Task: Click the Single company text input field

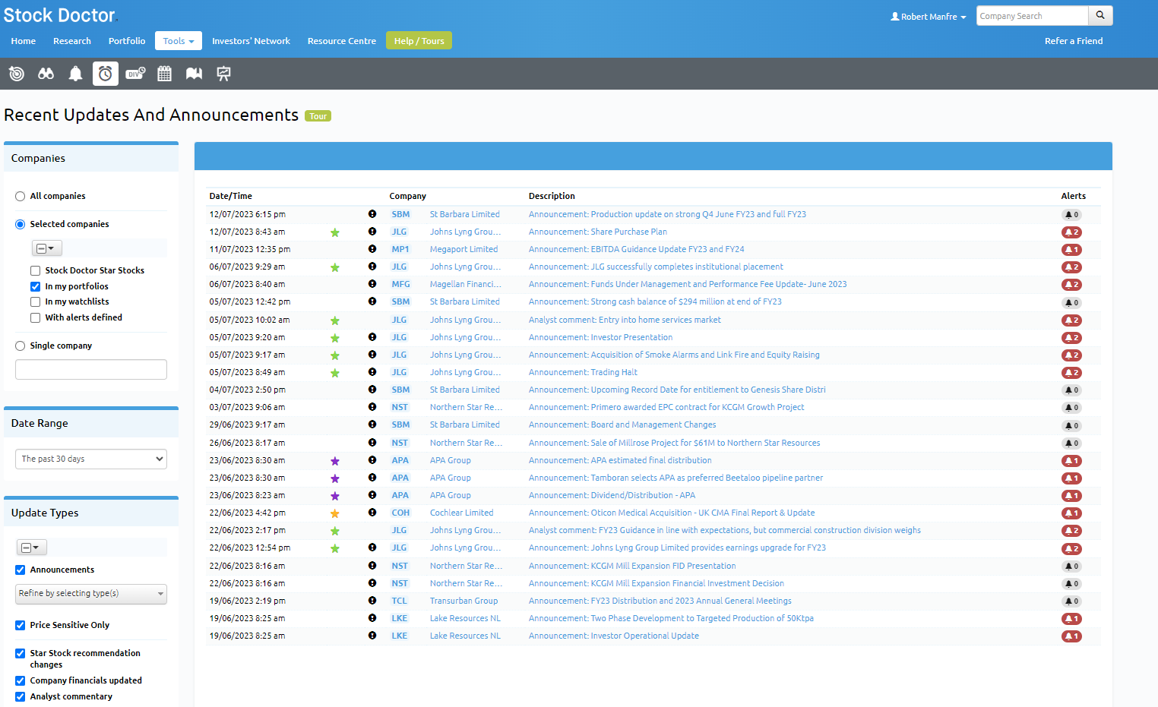Action: (91, 370)
